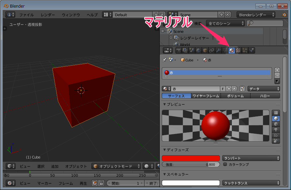
Task: Add a new scene with plus button
Action: point(221,15)
